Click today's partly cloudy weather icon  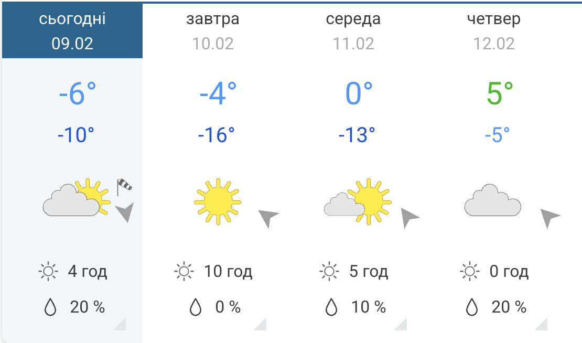coord(77,198)
